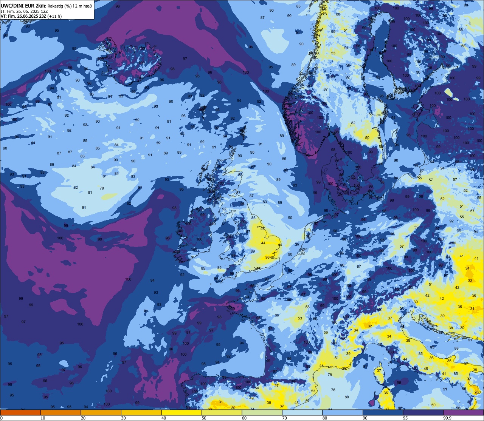Click the 50–60% legend color swatch
This screenshot has height=421, width=484.
(x=222, y=412)
